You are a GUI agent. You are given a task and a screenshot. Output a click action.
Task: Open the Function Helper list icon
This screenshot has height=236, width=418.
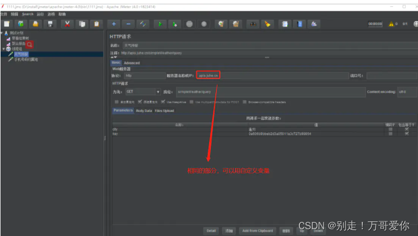pyautogui.click(x=285, y=24)
